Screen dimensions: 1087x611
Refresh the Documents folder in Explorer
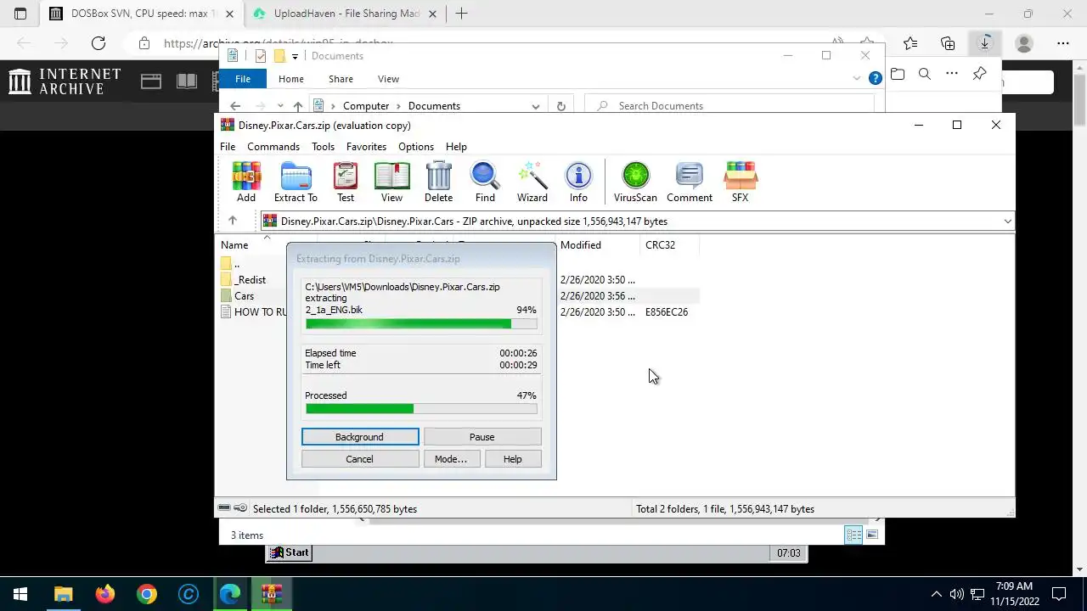(x=560, y=106)
